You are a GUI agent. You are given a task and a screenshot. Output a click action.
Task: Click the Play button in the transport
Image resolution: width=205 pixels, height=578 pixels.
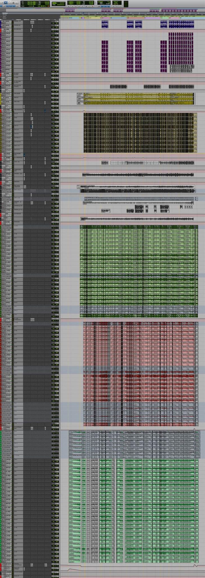click(x=6, y=2)
